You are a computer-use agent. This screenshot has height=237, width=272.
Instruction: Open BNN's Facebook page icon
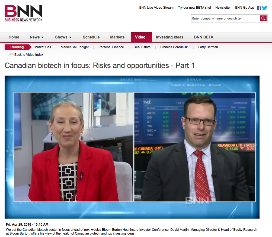click(x=259, y=8)
